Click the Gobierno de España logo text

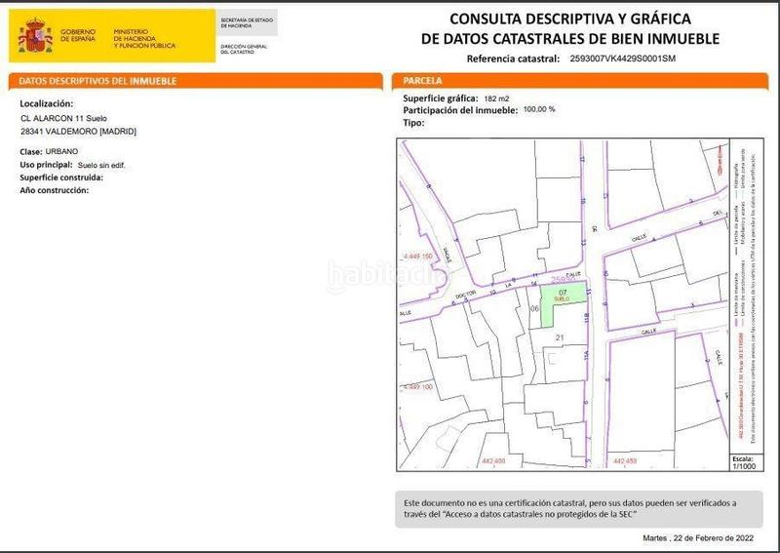(79, 35)
